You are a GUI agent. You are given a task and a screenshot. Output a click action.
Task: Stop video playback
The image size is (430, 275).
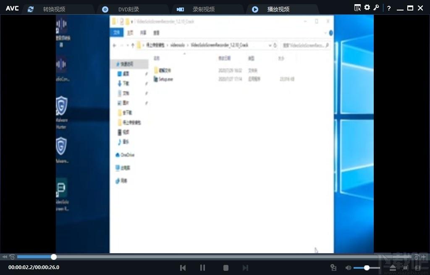[225, 267]
